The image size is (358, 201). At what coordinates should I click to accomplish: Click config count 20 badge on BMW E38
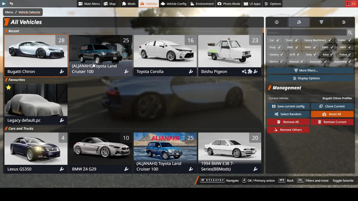pyautogui.click(x=255, y=138)
